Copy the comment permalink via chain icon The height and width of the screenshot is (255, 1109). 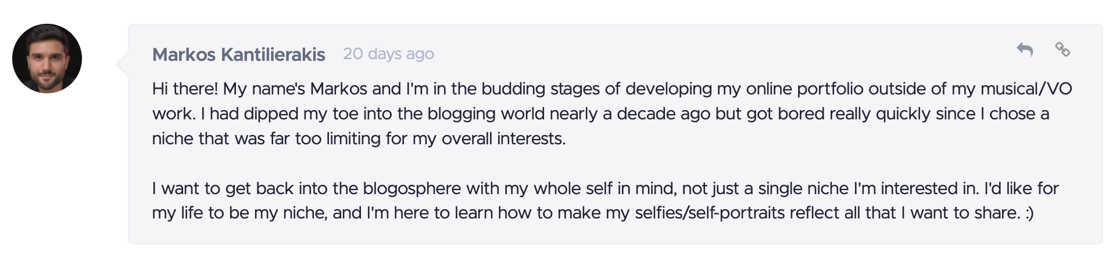point(1063,50)
